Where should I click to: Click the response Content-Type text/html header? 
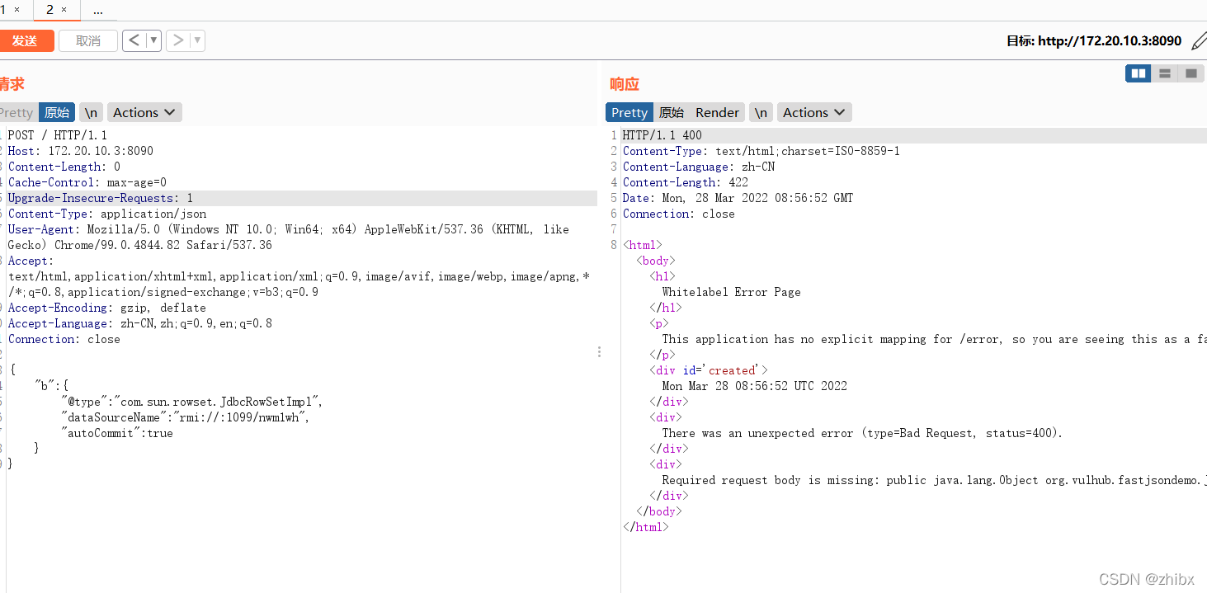pos(761,151)
